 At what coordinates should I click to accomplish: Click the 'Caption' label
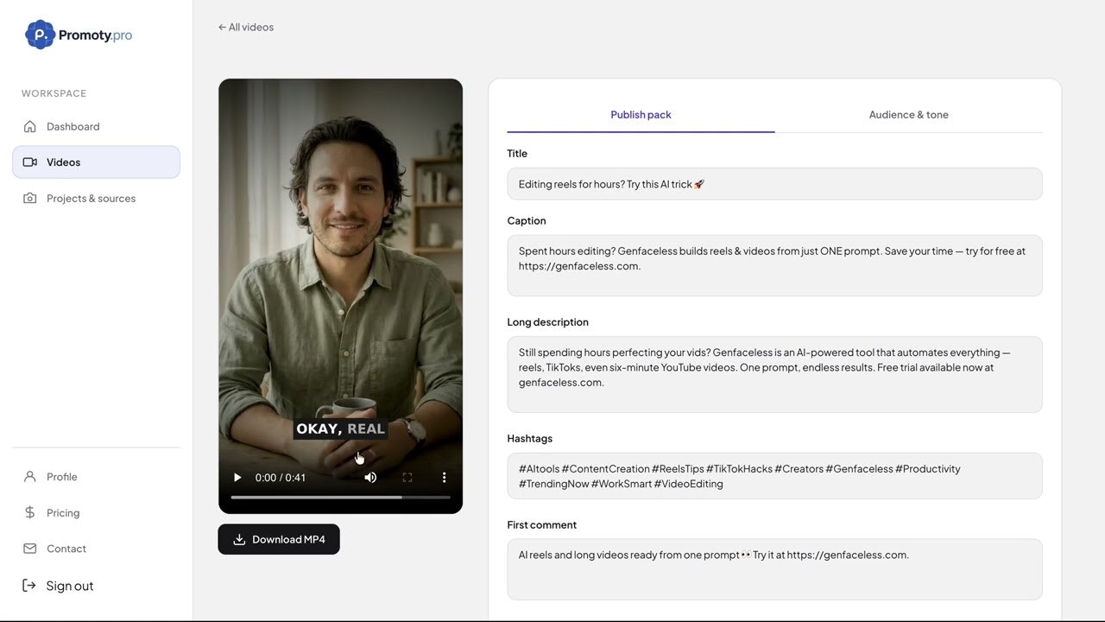pyautogui.click(x=527, y=221)
